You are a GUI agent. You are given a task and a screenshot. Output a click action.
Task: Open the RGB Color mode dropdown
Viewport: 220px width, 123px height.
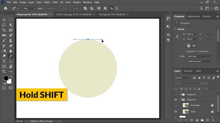click(199, 56)
